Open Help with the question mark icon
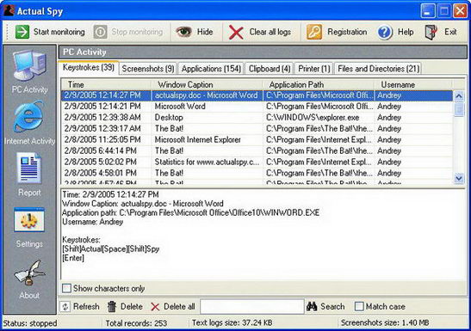Image resolution: width=471 pixels, height=331 pixels. 385,32
